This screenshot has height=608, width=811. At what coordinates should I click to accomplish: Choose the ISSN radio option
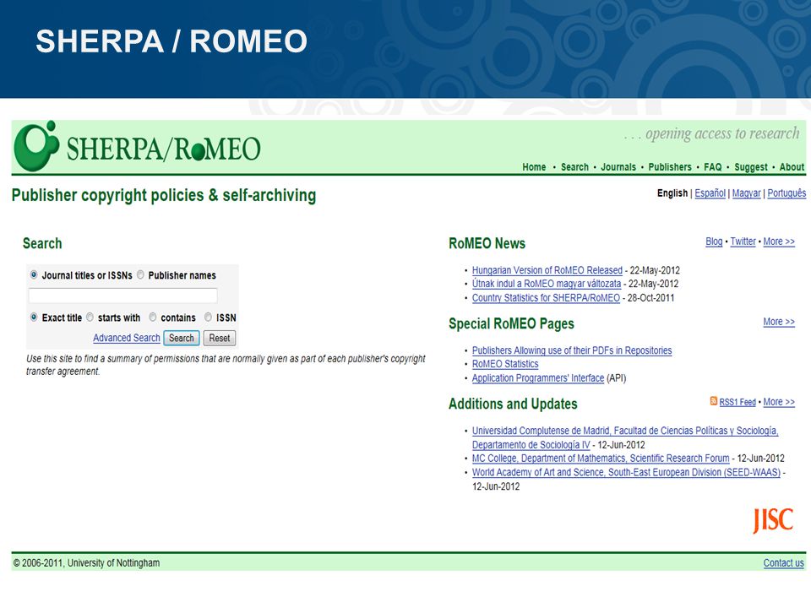[x=208, y=317]
